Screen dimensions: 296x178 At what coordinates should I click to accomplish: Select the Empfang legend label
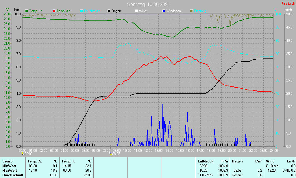coord(200,11)
